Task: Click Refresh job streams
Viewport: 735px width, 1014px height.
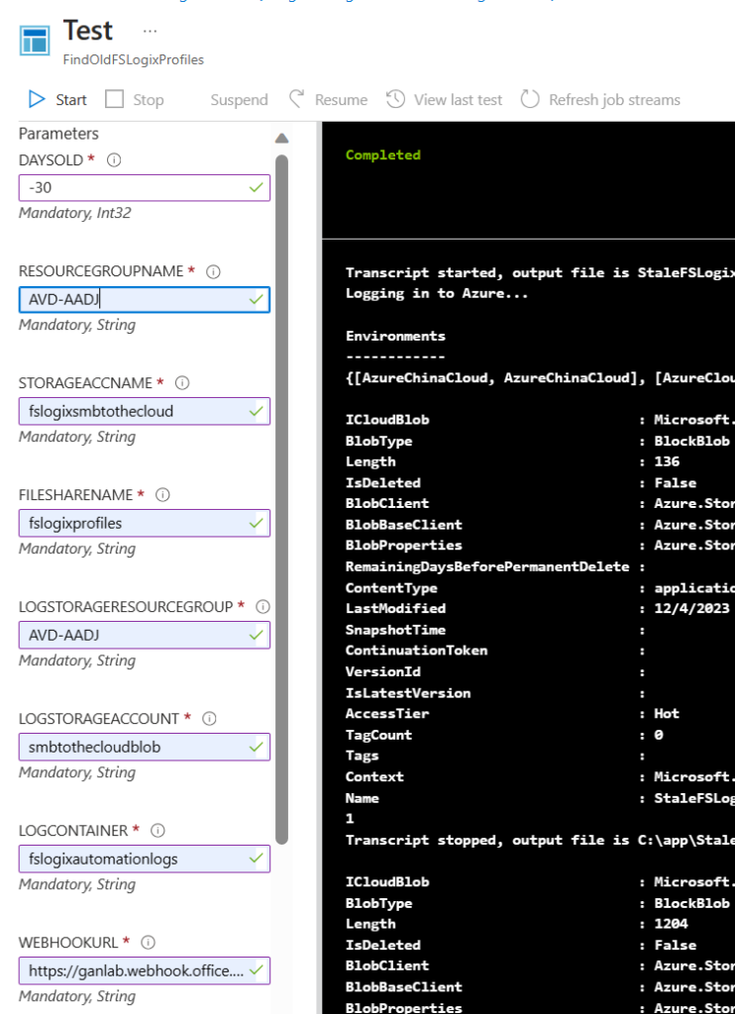Action: [600, 99]
